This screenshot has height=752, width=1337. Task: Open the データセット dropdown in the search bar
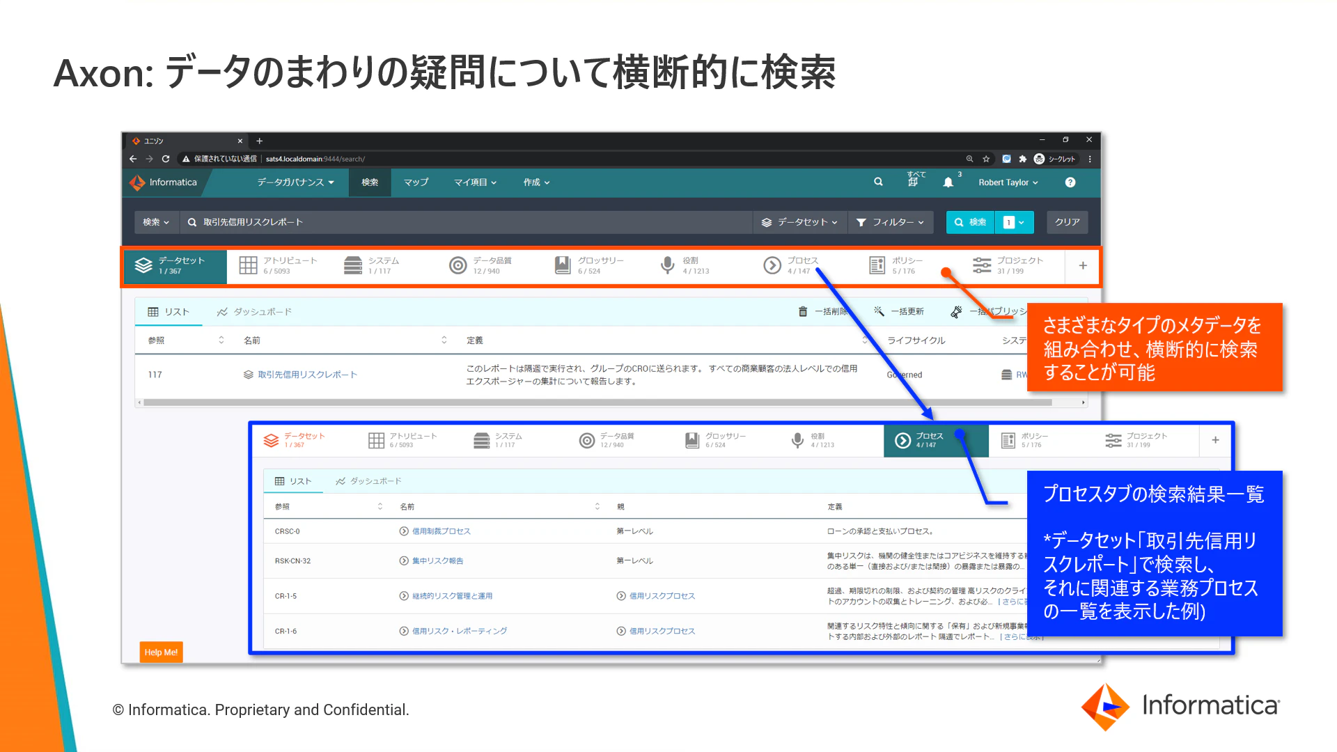799,222
